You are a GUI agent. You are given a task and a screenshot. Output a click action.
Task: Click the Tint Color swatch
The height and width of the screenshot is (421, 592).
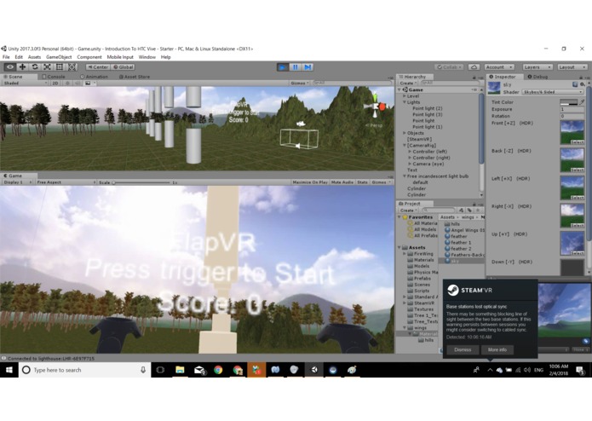click(569, 102)
